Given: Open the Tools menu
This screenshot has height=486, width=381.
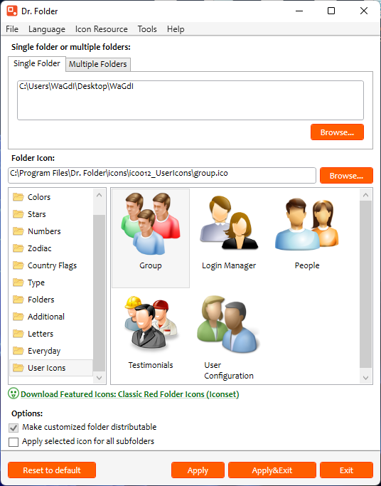Looking at the screenshot, I should pos(147,29).
